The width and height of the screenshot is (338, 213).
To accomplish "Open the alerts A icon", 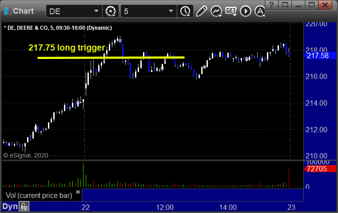I will 260,11.
